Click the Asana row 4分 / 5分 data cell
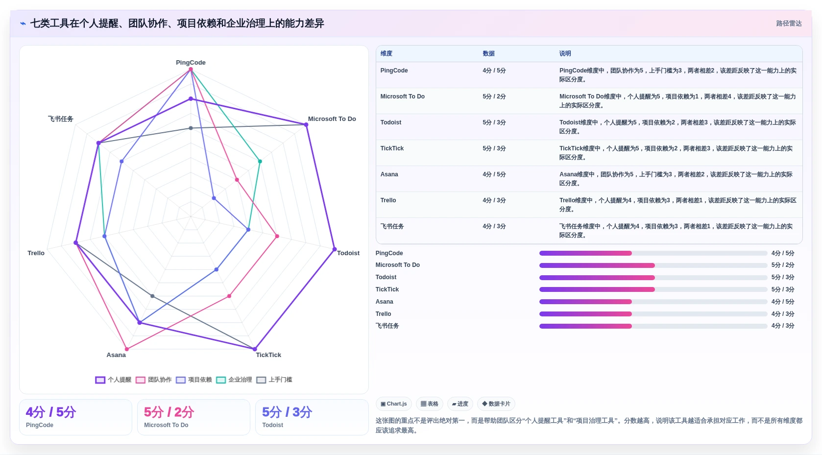822x455 pixels. (x=494, y=174)
